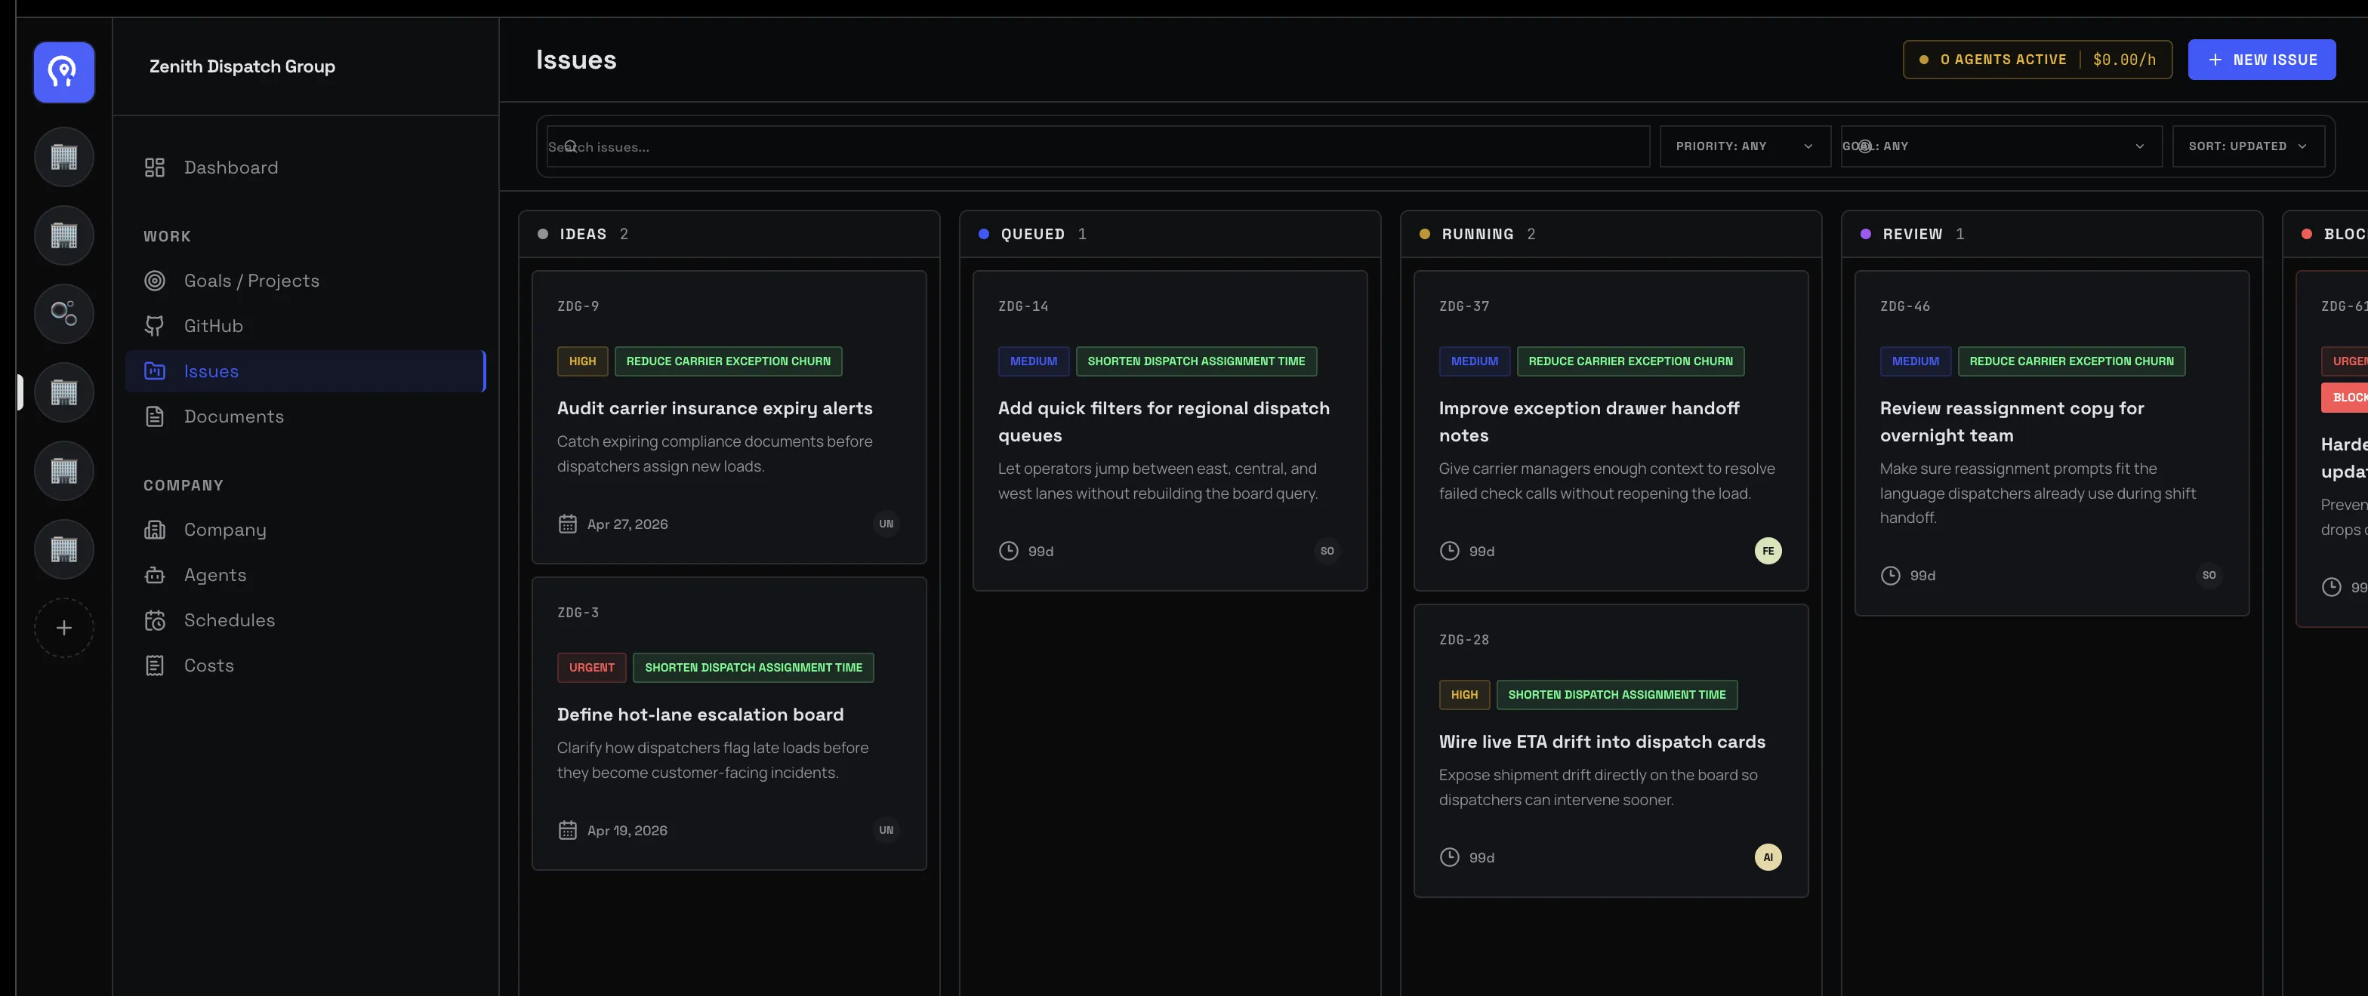This screenshot has height=996, width=2368.
Task: Click Shorten Dispatch Assignment Time tag on ZDG-14
Action: pos(1195,361)
